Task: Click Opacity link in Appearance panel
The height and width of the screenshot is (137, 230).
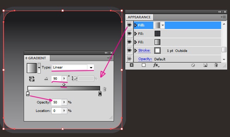Action: [x=145, y=59]
